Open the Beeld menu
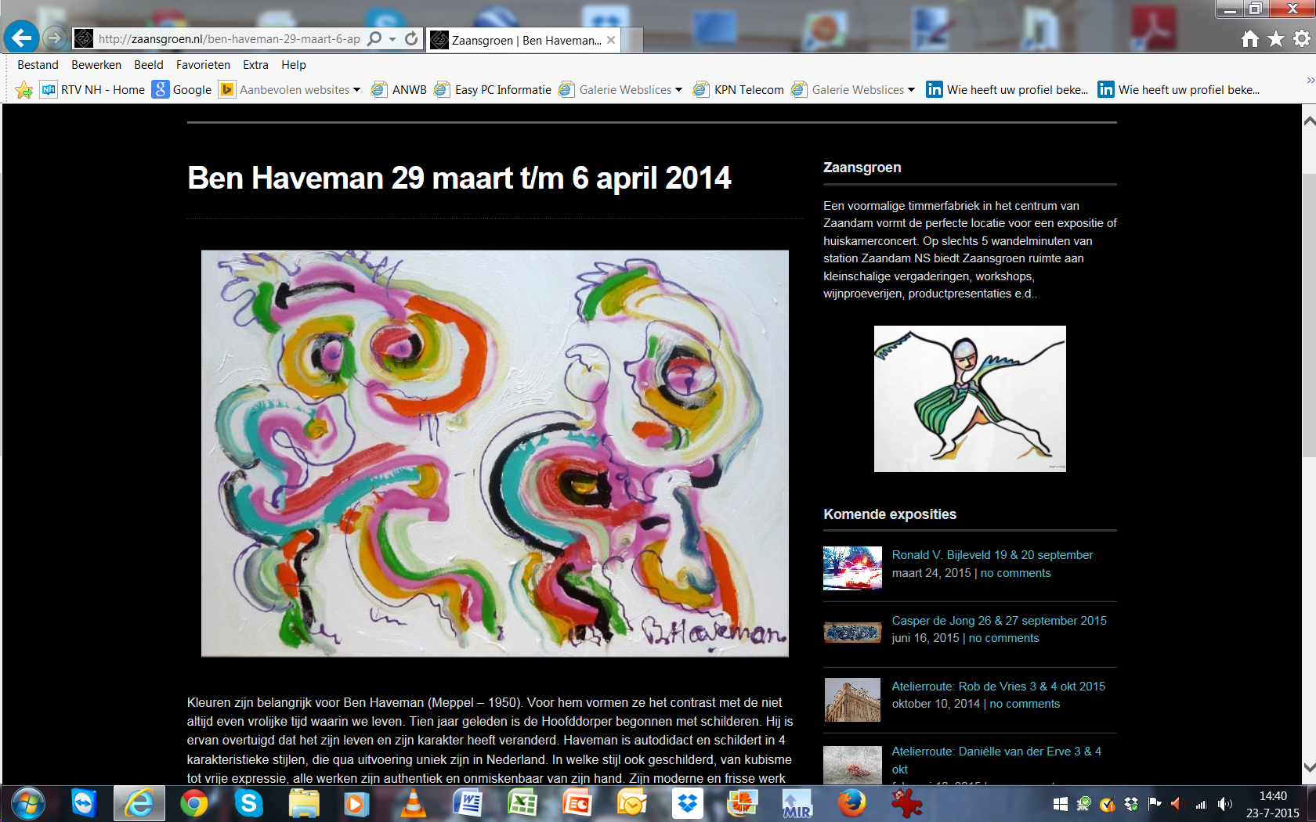 (x=149, y=65)
